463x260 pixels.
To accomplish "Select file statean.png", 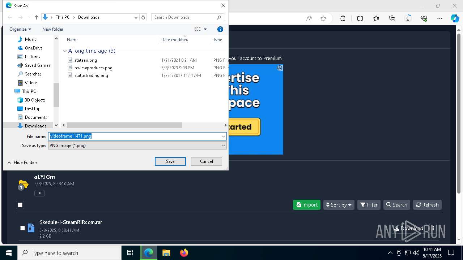I will (x=85, y=60).
